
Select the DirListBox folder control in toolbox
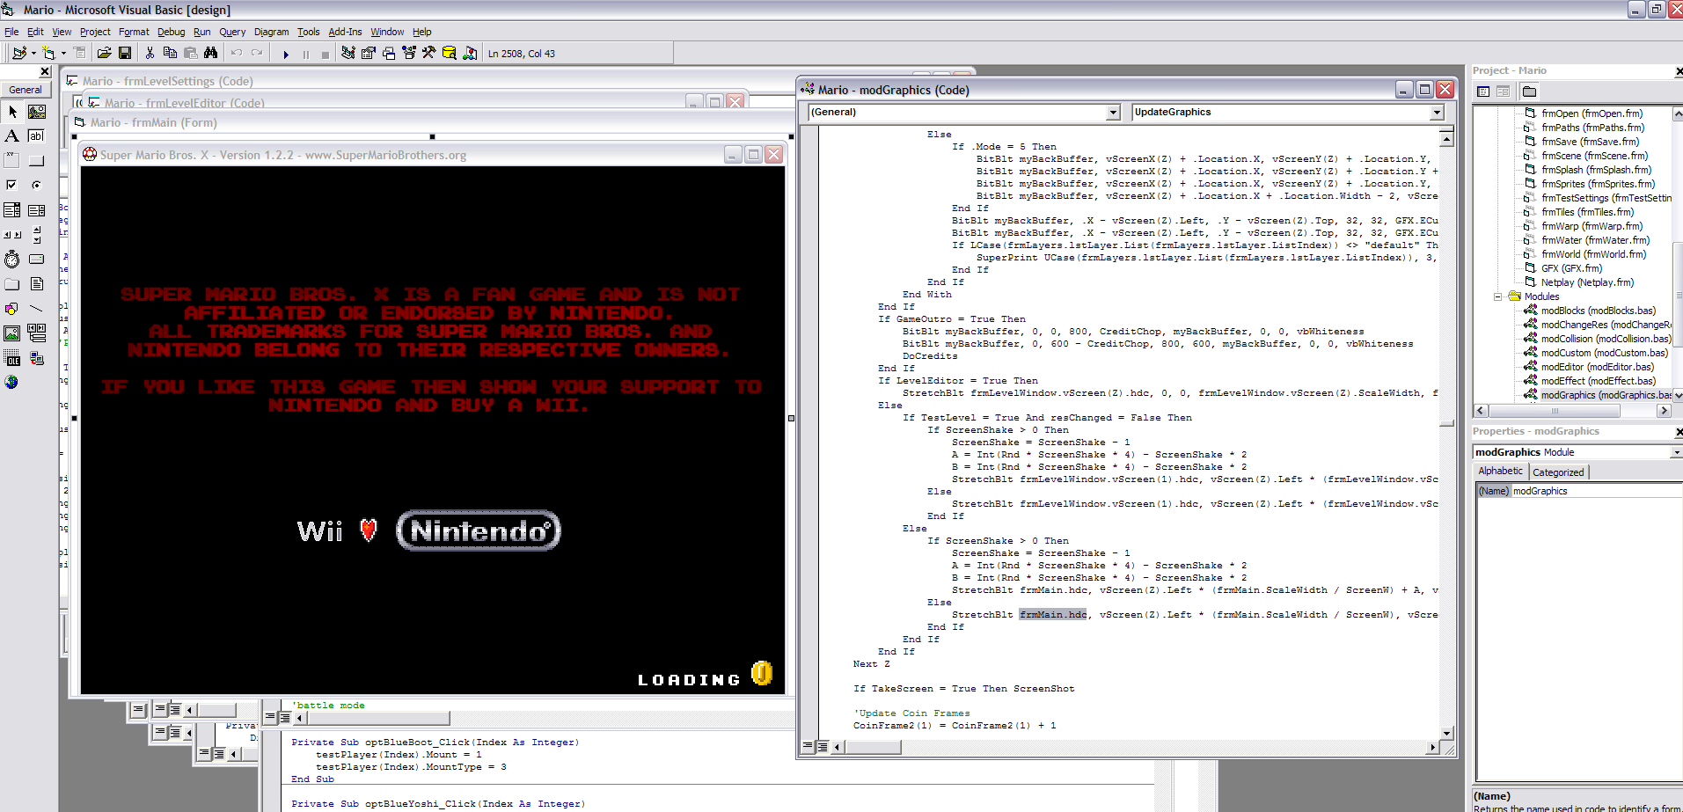click(12, 284)
